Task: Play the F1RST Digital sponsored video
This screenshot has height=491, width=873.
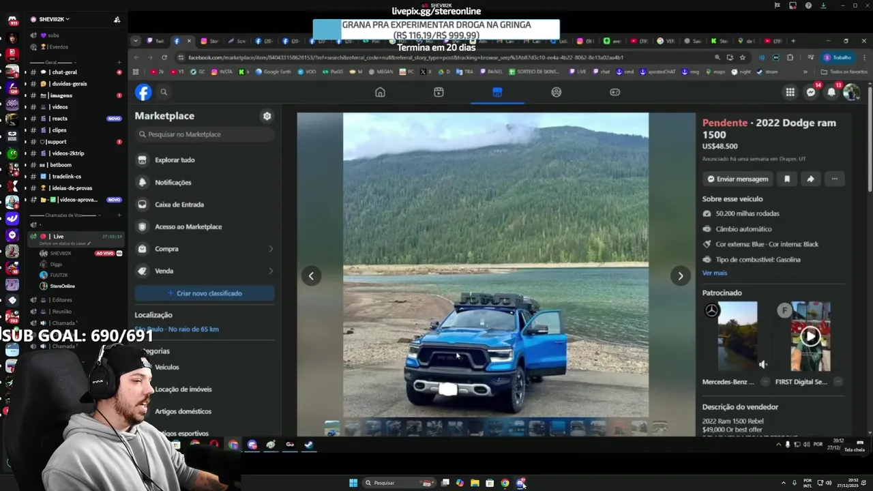Action: click(x=810, y=336)
